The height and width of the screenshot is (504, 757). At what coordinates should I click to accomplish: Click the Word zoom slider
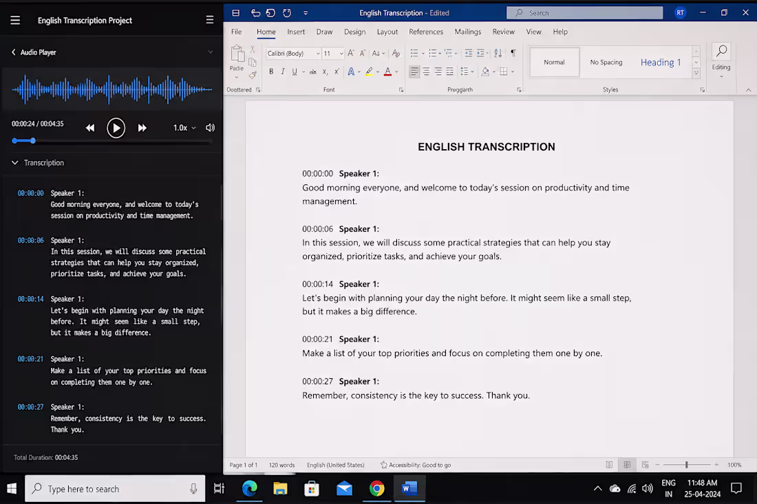coord(687,465)
